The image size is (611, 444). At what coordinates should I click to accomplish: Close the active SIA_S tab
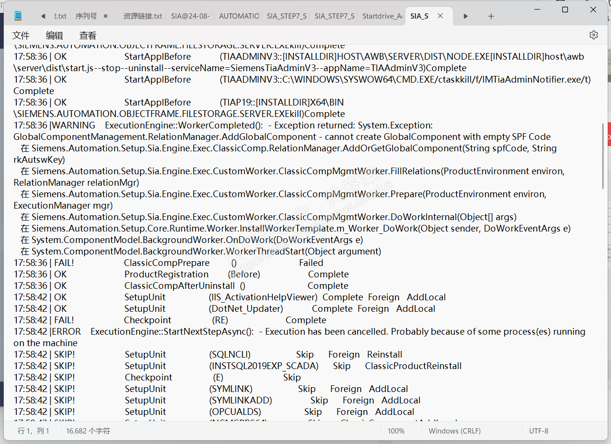(x=440, y=16)
